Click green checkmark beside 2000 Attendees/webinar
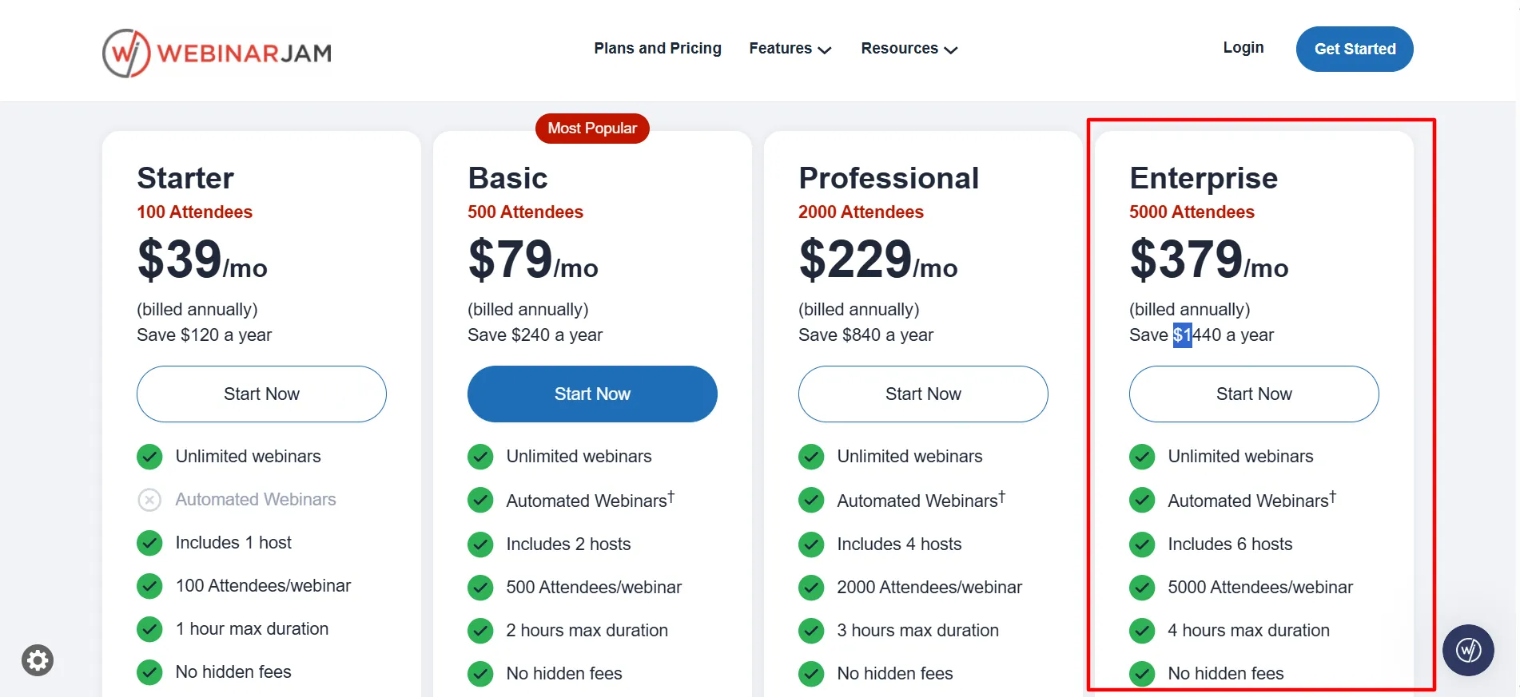This screenshot has height=697, width=1520. (811, 588)
